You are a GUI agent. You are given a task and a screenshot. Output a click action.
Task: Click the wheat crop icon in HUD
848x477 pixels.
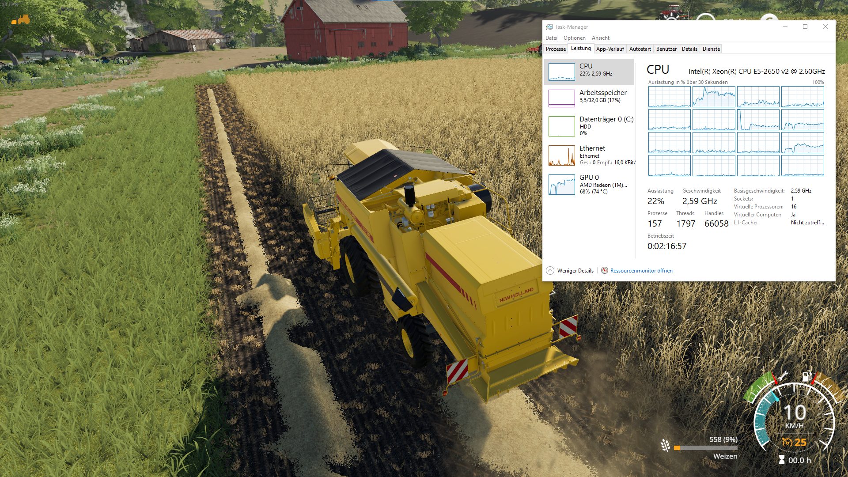point(665,445)
